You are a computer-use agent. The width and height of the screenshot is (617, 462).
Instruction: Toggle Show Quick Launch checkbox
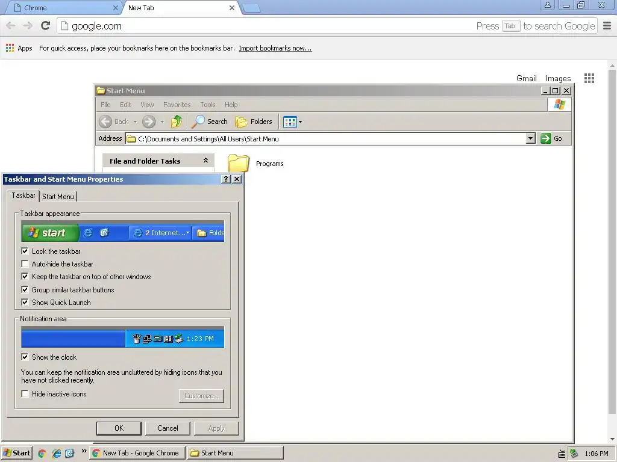[25, 303]
